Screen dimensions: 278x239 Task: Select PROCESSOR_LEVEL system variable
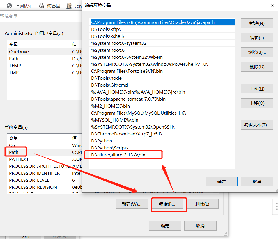click(x=45, y=180)
